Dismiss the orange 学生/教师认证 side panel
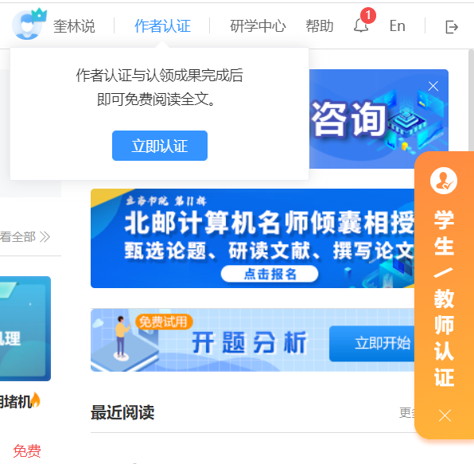 (x=445, y=415)
